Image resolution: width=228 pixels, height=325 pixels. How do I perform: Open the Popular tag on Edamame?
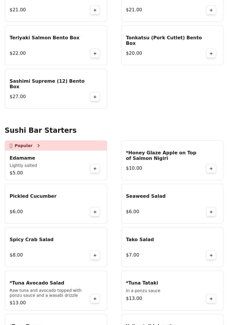click(24, 146)
